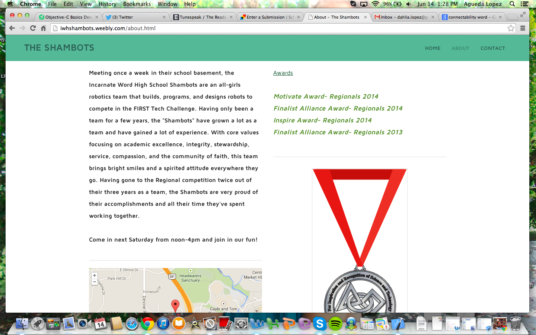Open the Edit menu
536x335 pixels.
(68, 4)
